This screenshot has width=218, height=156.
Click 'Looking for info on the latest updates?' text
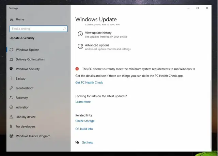[x=101, y=96]
